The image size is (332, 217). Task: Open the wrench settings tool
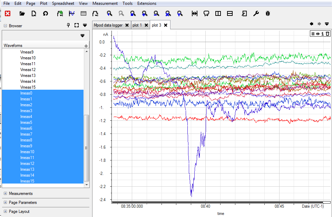[x=256, y=14]
